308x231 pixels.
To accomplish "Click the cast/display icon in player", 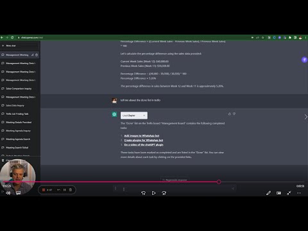I will click(278, 193).
